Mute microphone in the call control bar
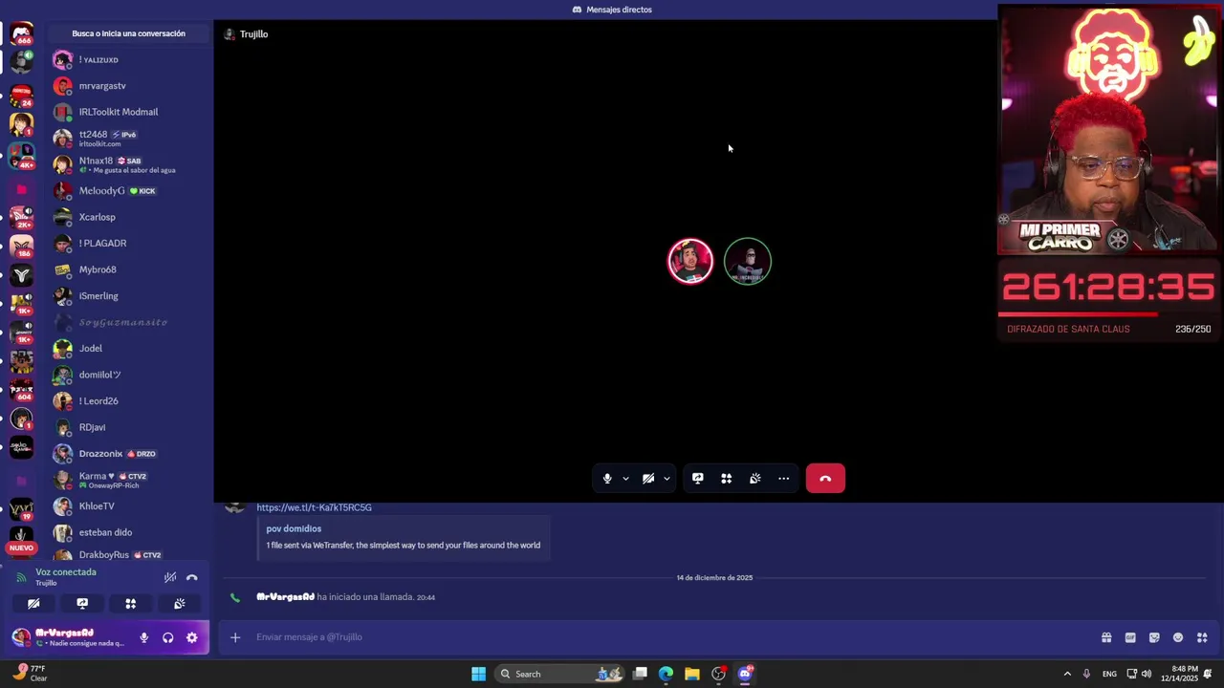 click(607, 479)
